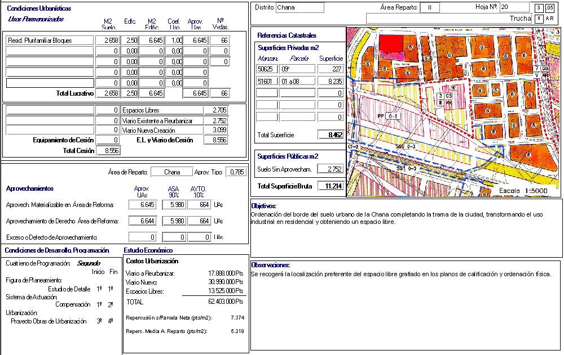Click the Resid. Plurifamiliar Bloques use field
564x355 pixels.
[x=50, y=41]
